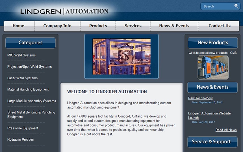Click the New Products header button
The image size is (243, 152).
(x=212, y=43)
